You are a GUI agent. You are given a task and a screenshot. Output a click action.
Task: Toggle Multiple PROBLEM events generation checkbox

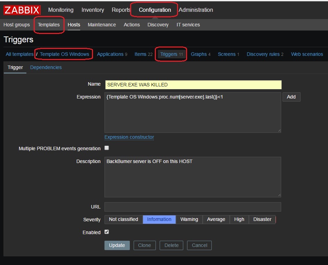107,148
